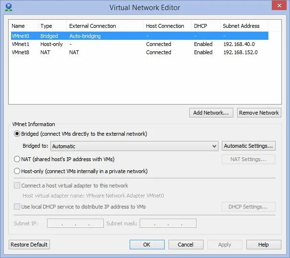290x258 pixels.
Task: Sort by the Subnet Address column header
Action: point(241,26)
